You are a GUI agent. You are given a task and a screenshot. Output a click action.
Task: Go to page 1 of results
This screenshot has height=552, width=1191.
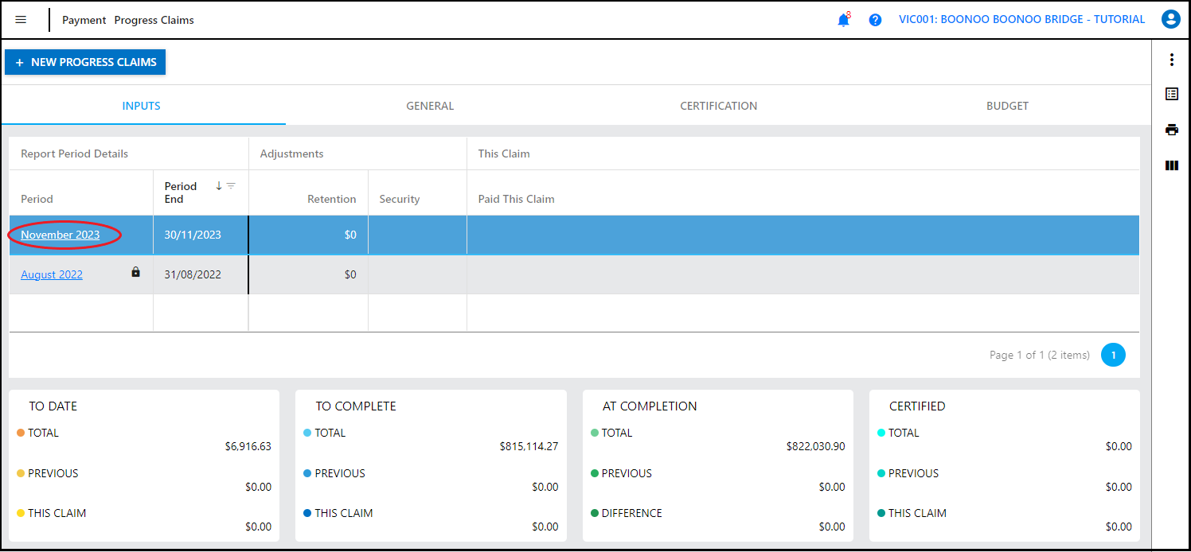pos(1113,355)
